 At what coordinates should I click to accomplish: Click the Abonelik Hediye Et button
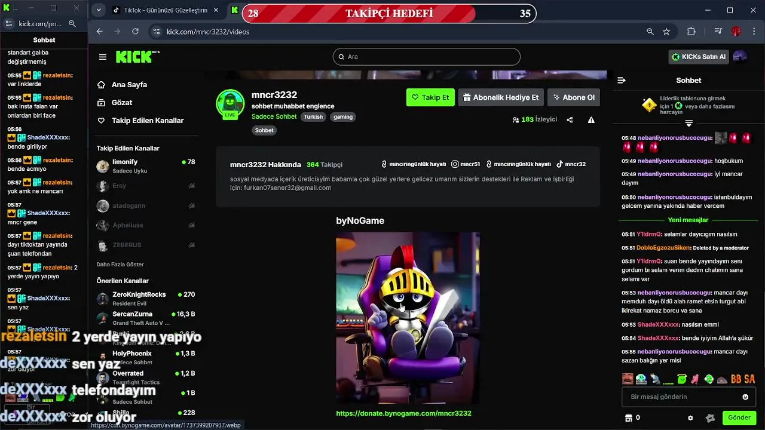pos(501,97)
